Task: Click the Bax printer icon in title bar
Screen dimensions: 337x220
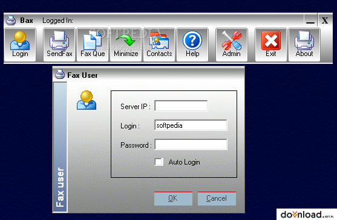Action: coord(11,20)
